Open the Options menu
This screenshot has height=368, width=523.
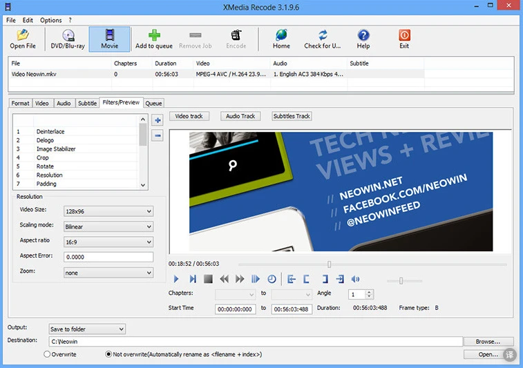[50, 20]
